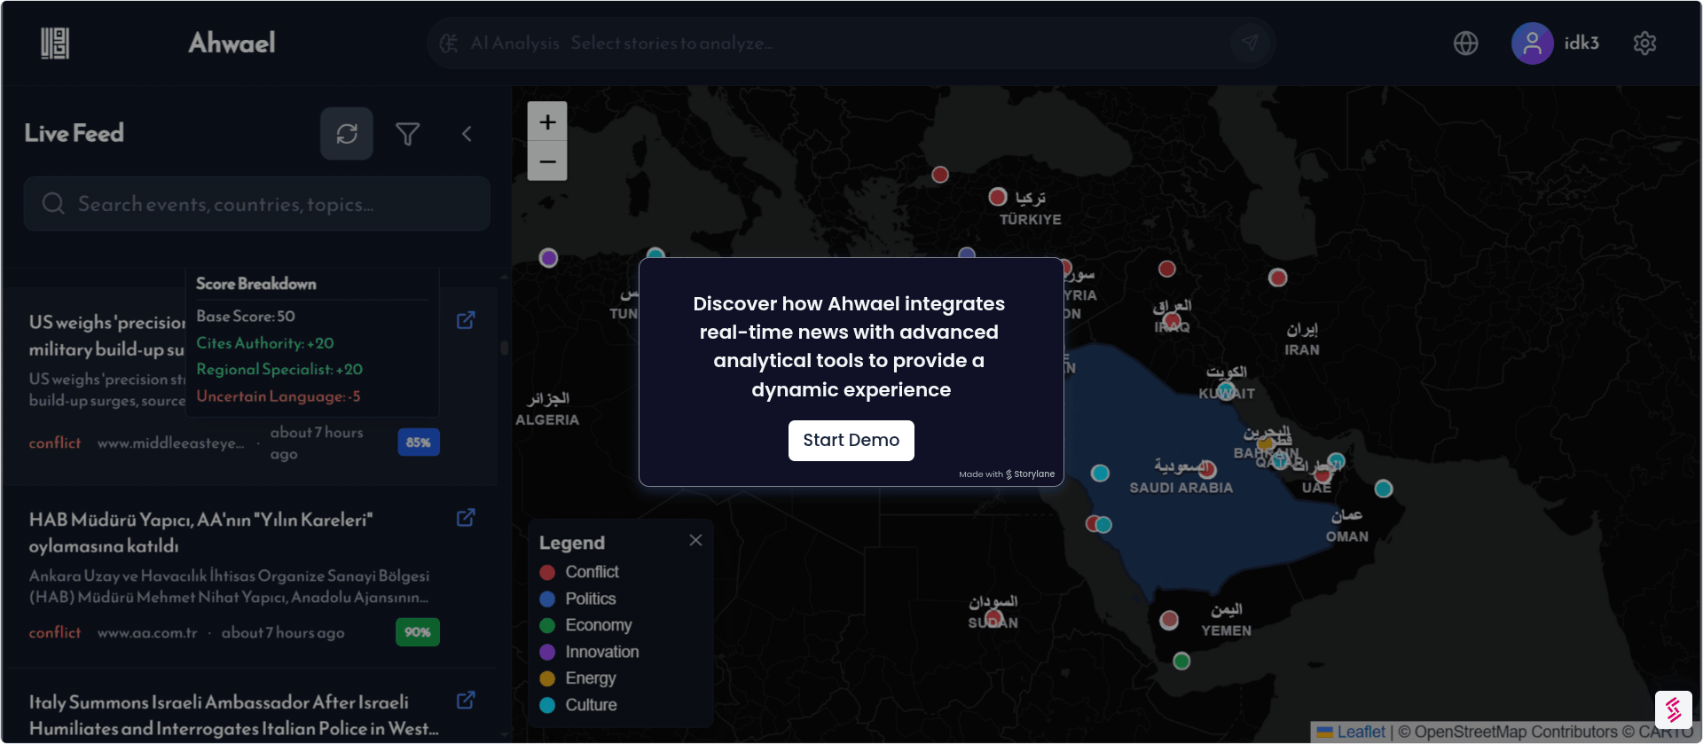
Task: Click the Storylane widget icon
Action: pyautogui.click(x=1674, y=709)
